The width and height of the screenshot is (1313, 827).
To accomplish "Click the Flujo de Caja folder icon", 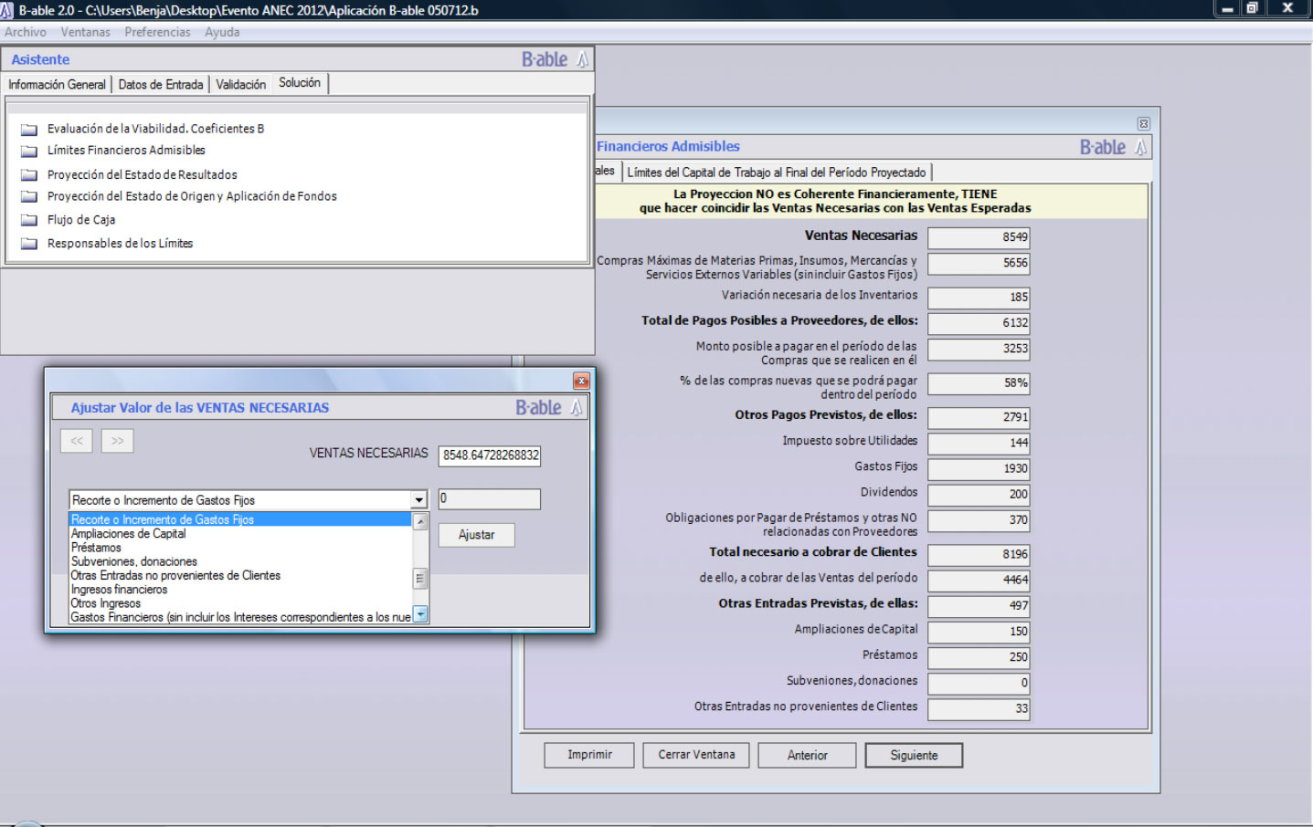I will (x=29, y=220).
